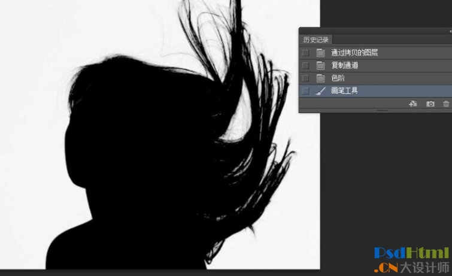Create a new snapshot with camera icon
This screenshot has width=452, height=276.
[430, 104]
